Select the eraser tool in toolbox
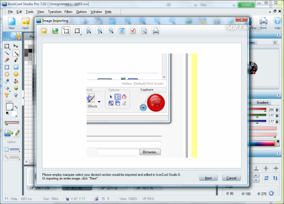The width and height of the screenshot is (284, 204). pos(7,88)
